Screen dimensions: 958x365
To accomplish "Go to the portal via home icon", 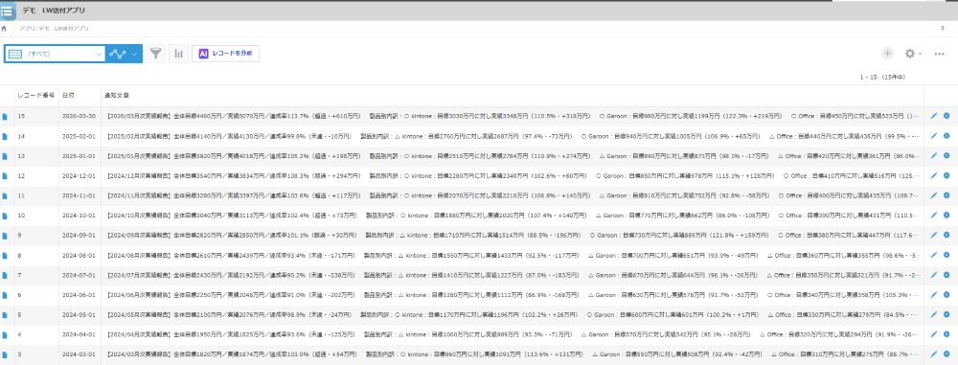I will click(x=4, y=29).
